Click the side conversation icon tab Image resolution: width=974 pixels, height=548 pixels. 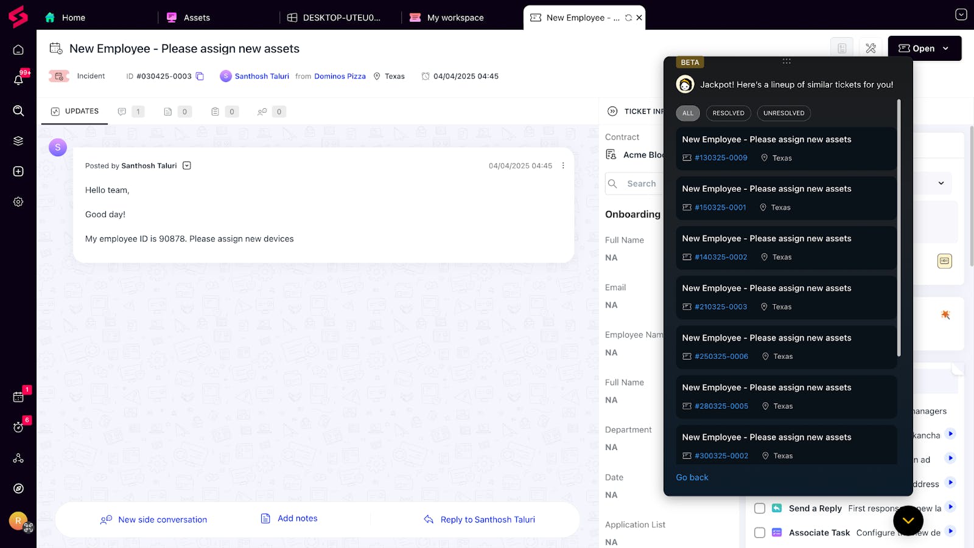(272, 111)
